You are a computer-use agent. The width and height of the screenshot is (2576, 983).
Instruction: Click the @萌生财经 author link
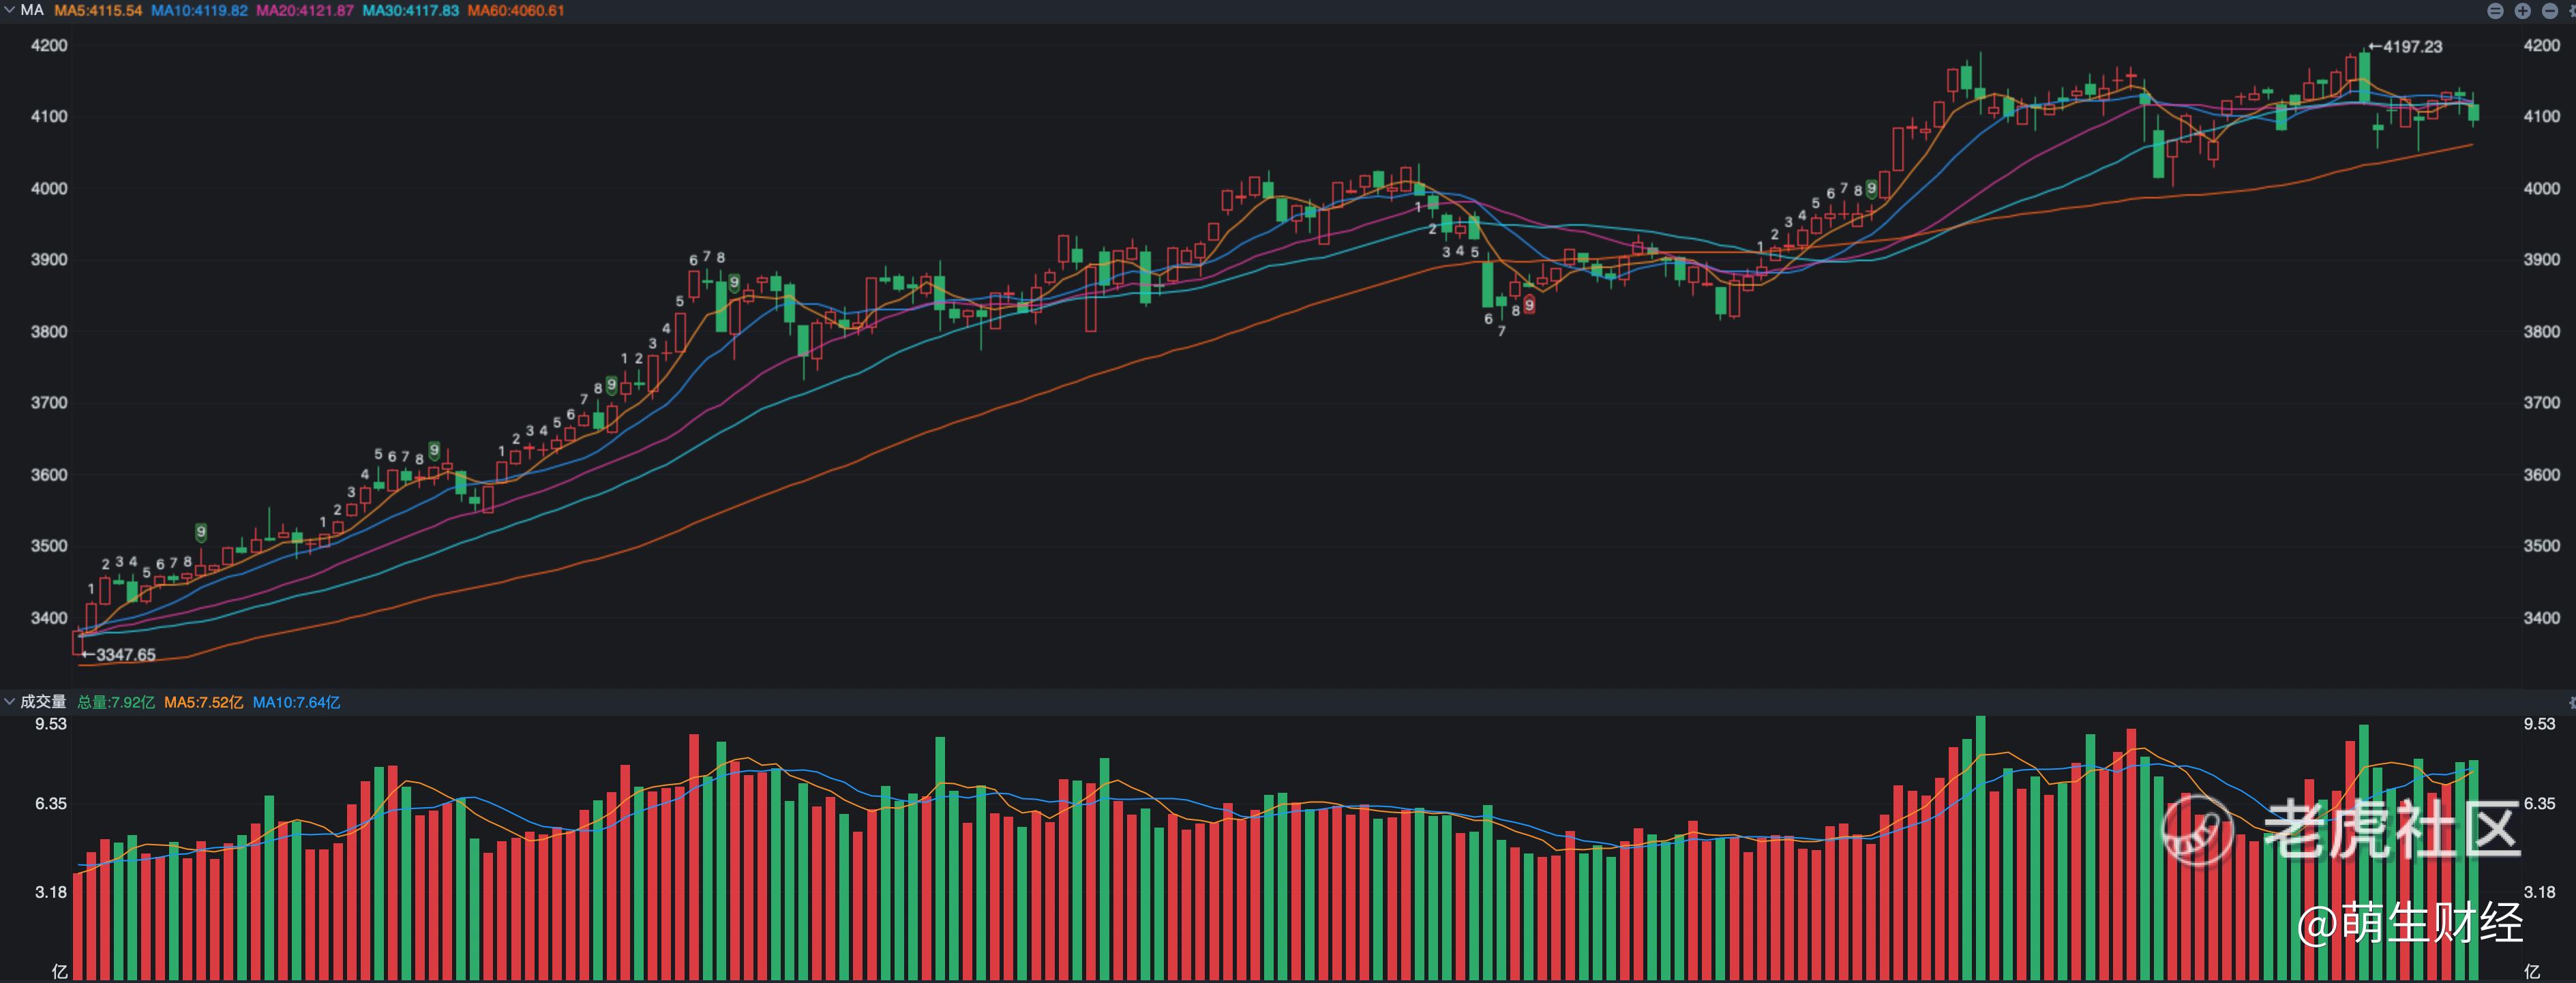[x=2410, y=923]
